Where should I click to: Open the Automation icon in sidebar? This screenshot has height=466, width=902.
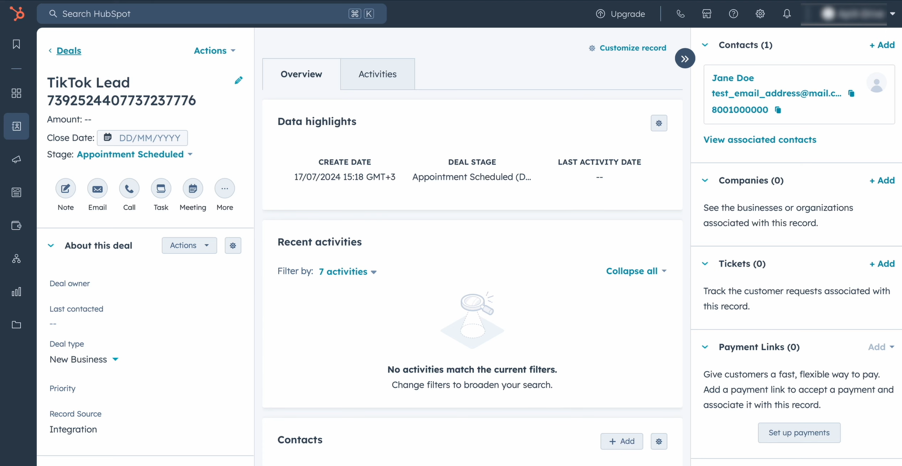[16, 259]
